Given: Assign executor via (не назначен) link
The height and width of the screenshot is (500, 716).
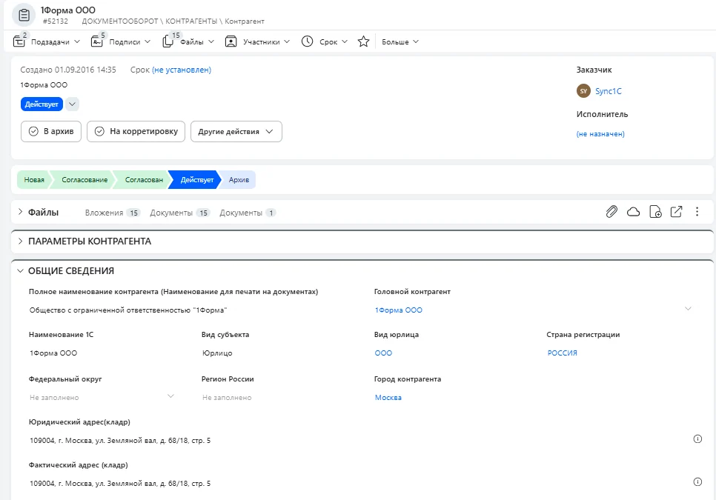Looking at the screenshot, I should click(600, 133).
